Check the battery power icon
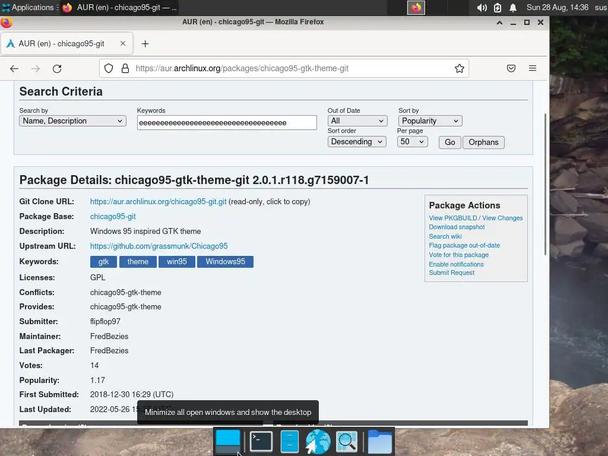 (498, 8)
